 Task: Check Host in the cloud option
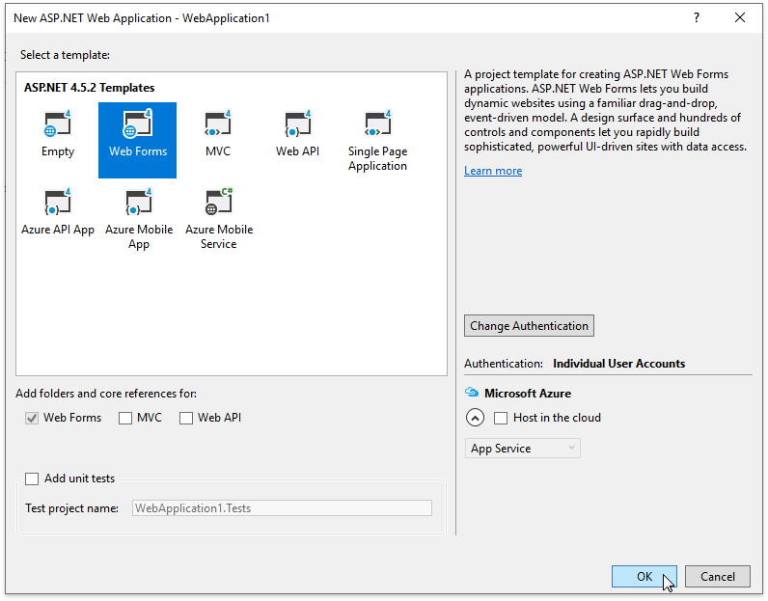point(501,419)
